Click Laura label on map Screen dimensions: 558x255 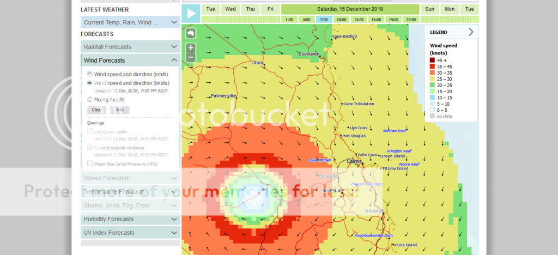[257, 63]
